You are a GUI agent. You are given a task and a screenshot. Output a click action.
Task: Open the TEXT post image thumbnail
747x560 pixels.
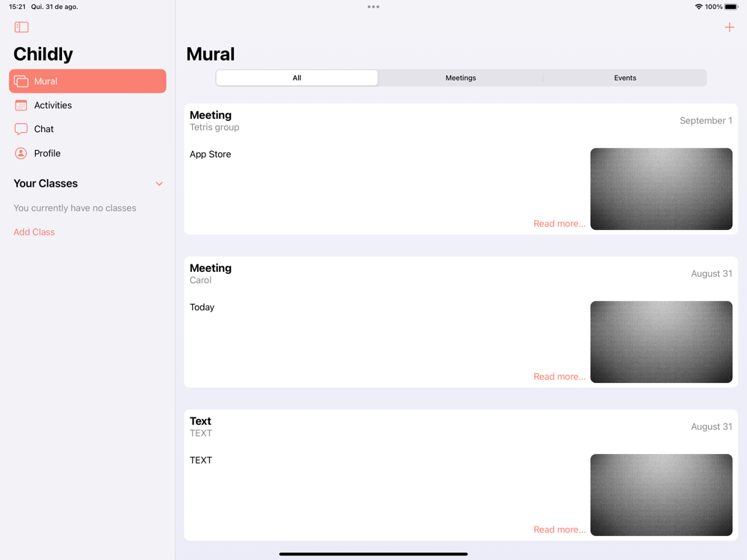click(x=661, y=495)
